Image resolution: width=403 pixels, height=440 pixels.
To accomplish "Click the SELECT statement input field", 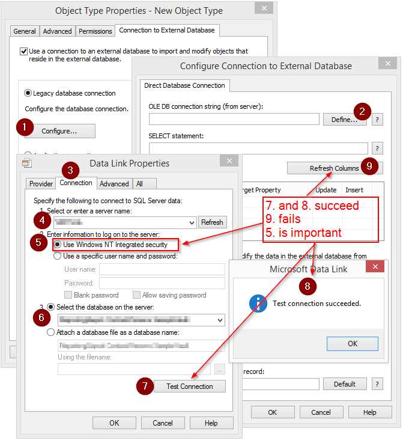I will 258,148.
